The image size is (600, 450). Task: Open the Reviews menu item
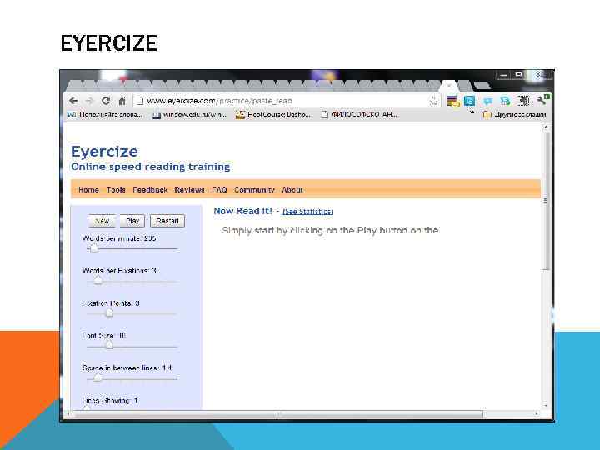(189, 190)
